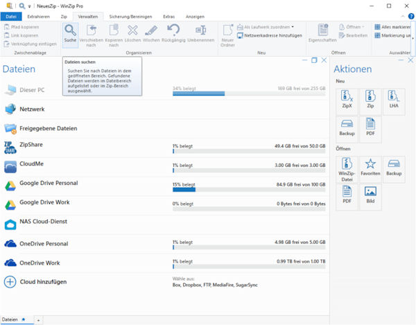The width and height of the screenshot is (416, 325).
Task: Minimize the Aktionen panel
Action: click(401, 60)
